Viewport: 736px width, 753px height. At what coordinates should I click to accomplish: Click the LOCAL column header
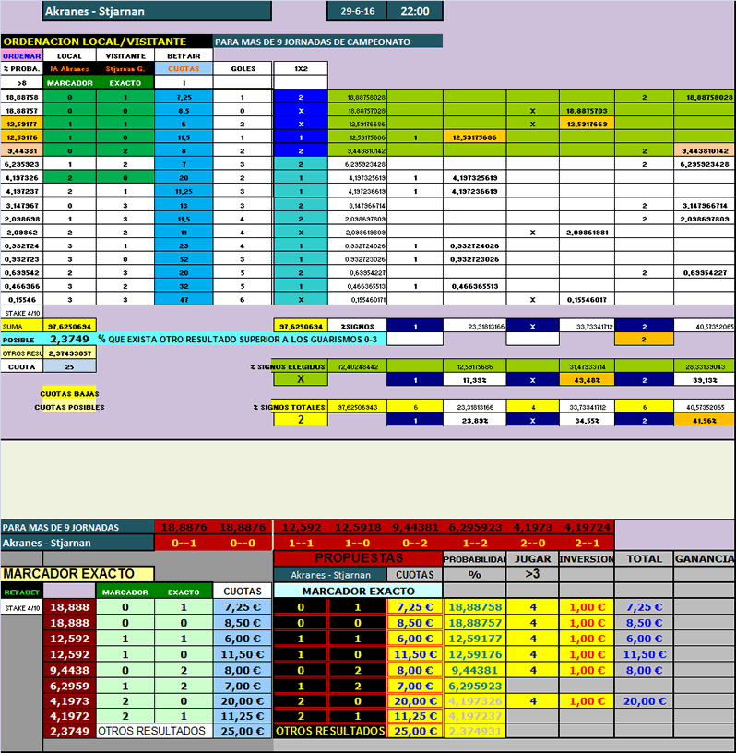tap(69, 55)
